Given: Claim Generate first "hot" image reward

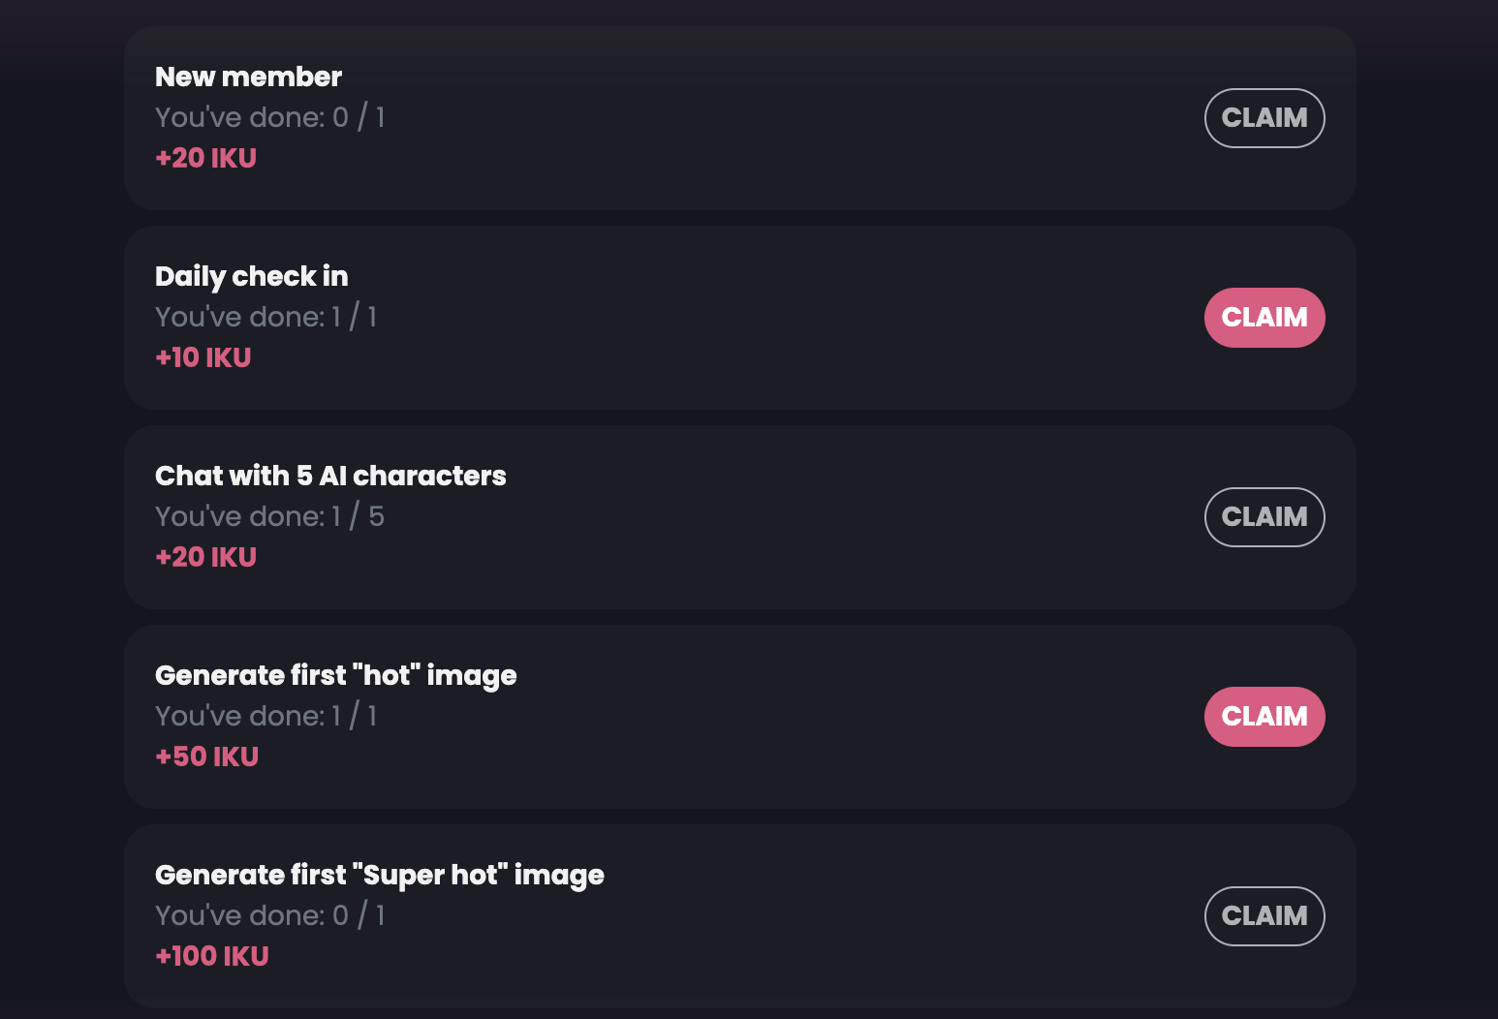Looking at the screenshot, I should (1264, 717).
